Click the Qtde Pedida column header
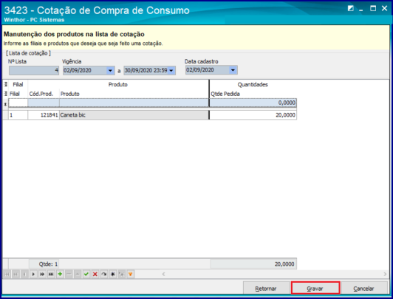 [x=253, y=94]
